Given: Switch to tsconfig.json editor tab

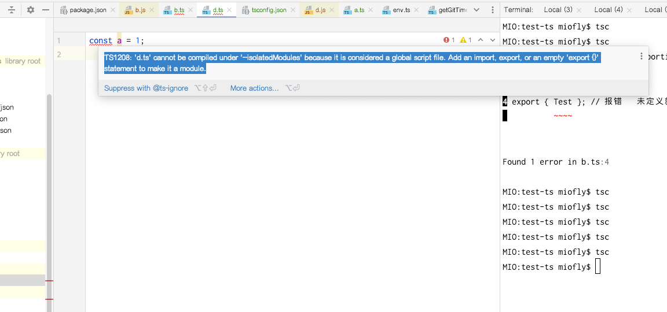Looking at the screenshot, I should 269,10.
